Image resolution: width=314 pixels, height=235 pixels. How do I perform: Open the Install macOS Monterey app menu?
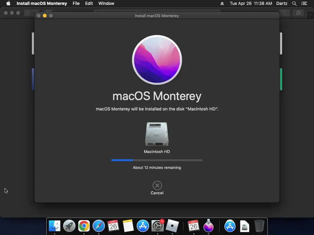pos(42,3)
